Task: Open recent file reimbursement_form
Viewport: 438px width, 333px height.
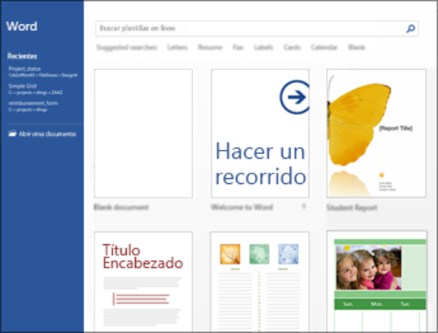Action: 33,106
